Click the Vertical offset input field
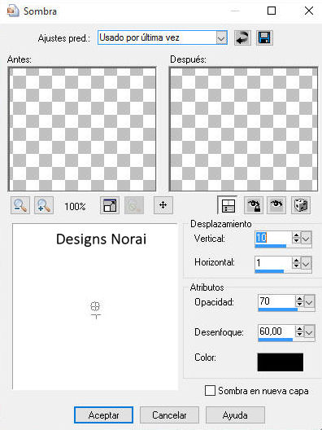 point(273,238)
